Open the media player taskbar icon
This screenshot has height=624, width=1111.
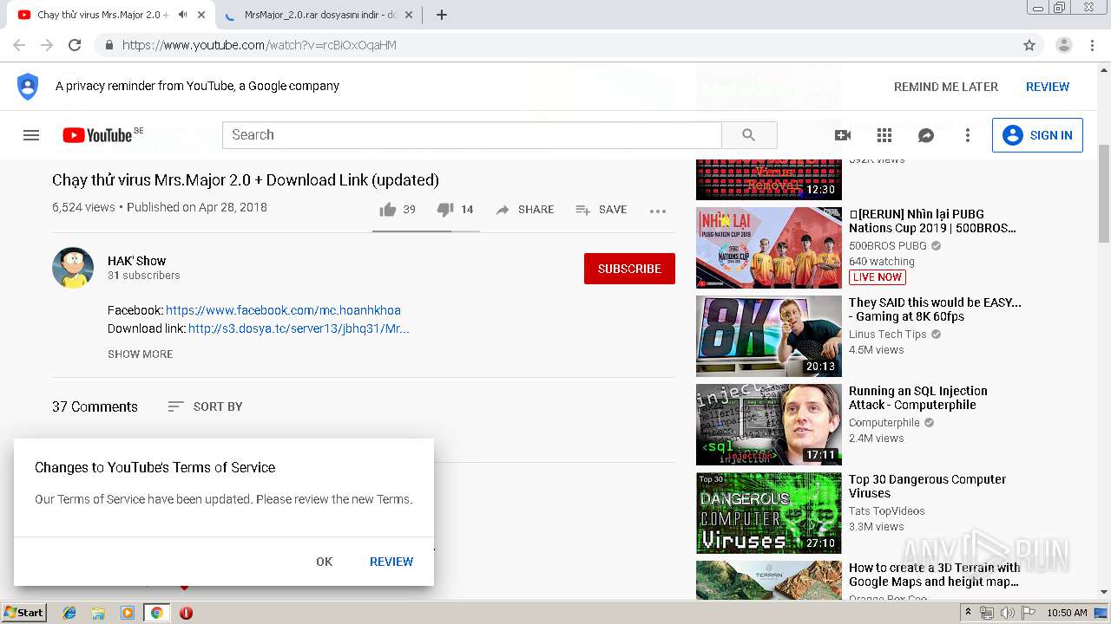click(128, 613)
